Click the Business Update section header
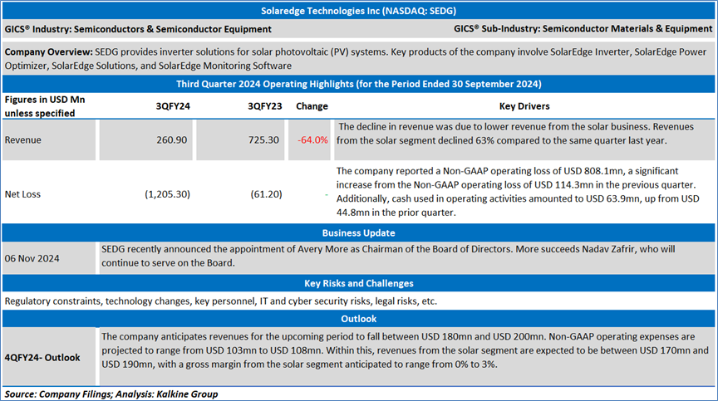This screenshot has height=401, width=718. (x=358, y=233)
